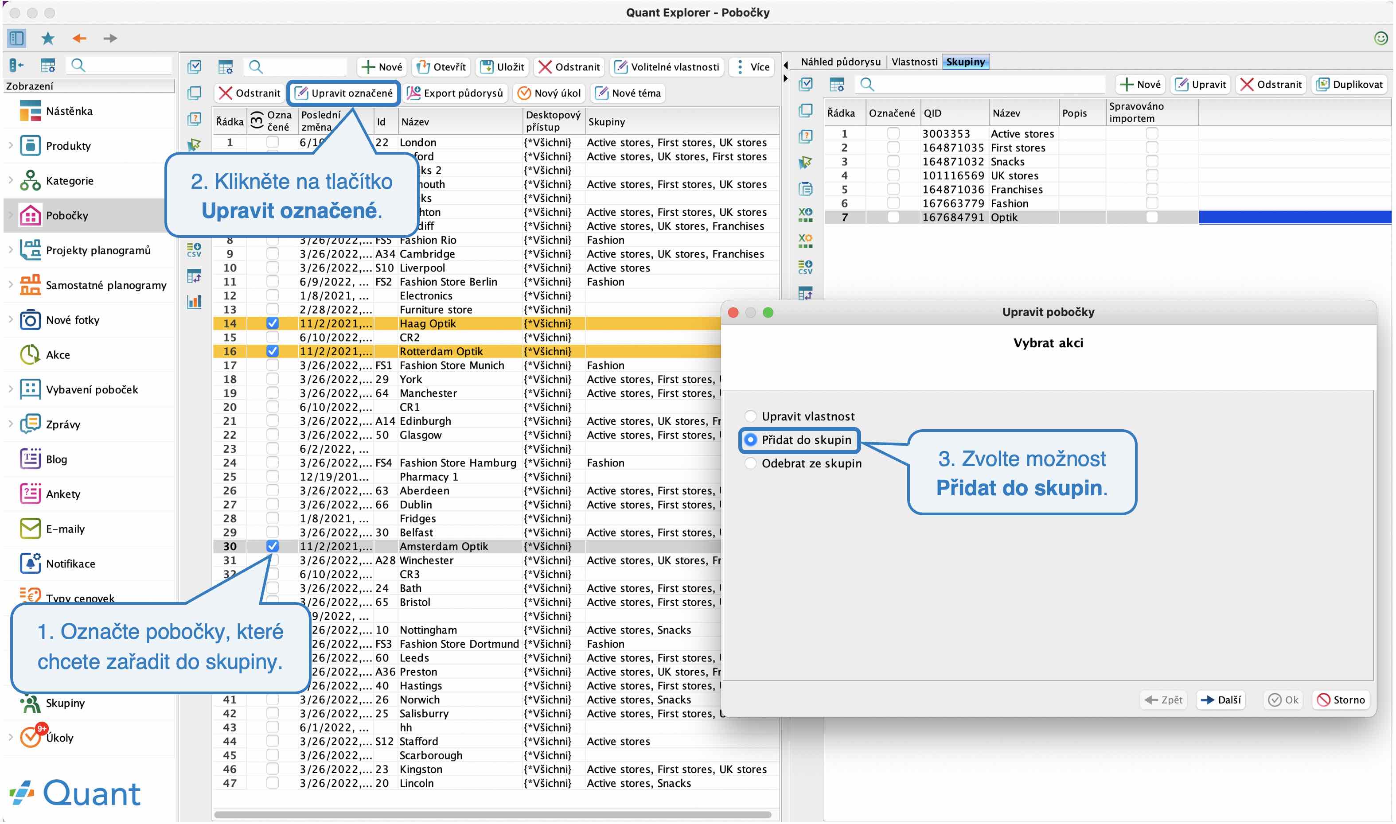
Task: Uncheck Rotterdam Optik row checkbox
Action: [272, 351]
